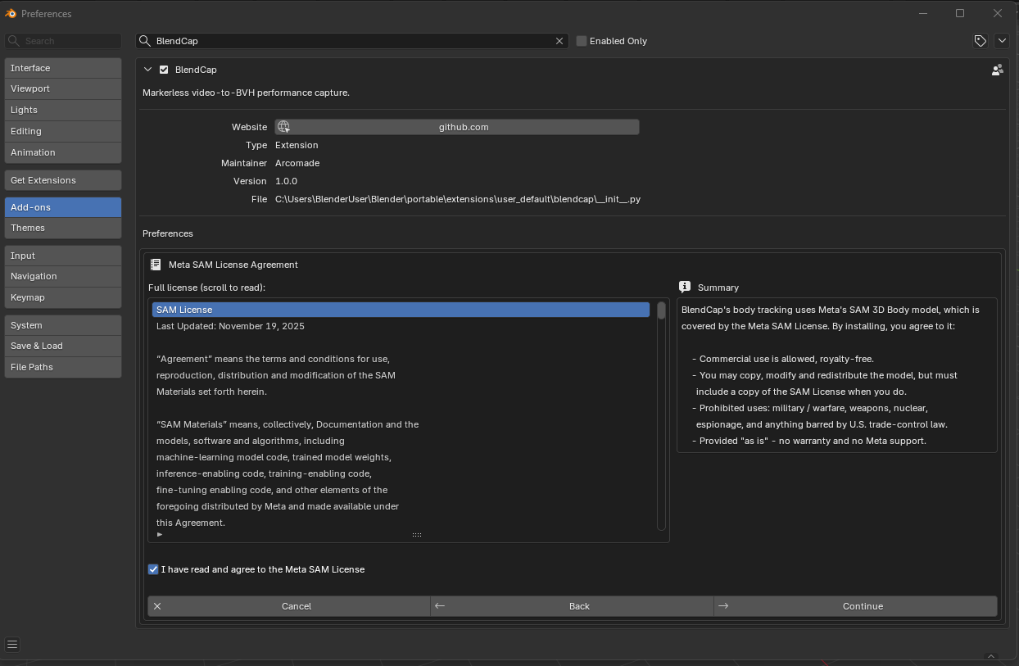The height and width of the screenshot is (666, 1019).
Task: Uncheck the agree to Meta SAM License box
Action: (153, 569)
